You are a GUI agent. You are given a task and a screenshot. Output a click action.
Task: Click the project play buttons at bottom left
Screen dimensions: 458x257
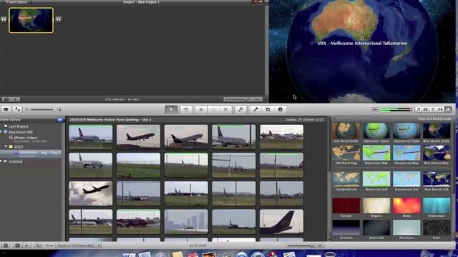click(x=11, y=99)
